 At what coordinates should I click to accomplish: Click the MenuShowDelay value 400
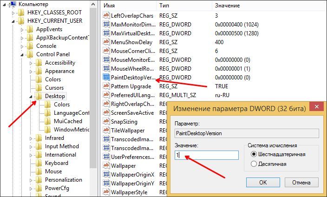click(219, 42)
